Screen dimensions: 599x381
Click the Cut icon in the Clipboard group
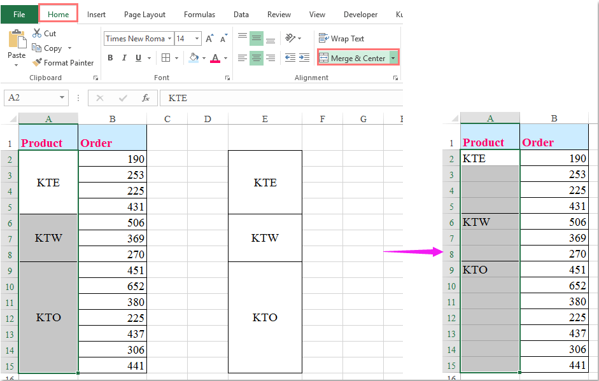[36, 33]
